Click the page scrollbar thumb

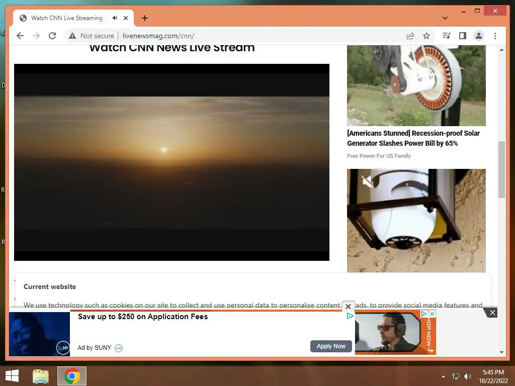(x=501, y=169)
